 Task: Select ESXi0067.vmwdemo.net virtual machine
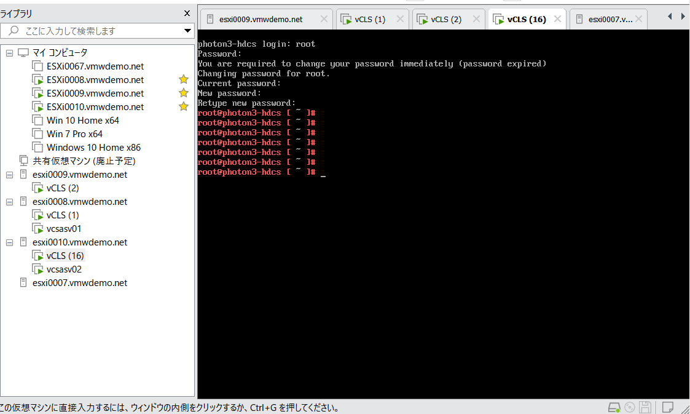[95, 66]
